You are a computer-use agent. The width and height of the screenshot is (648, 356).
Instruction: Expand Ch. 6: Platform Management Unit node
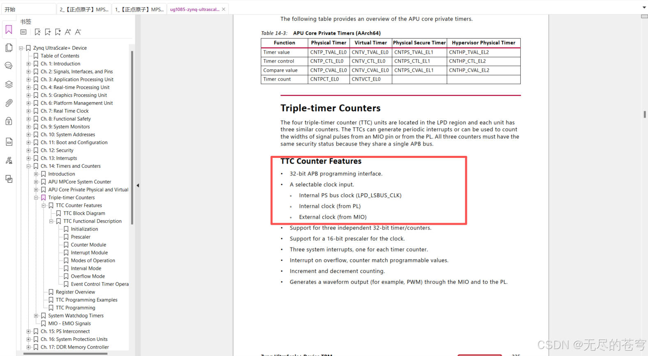28,103
